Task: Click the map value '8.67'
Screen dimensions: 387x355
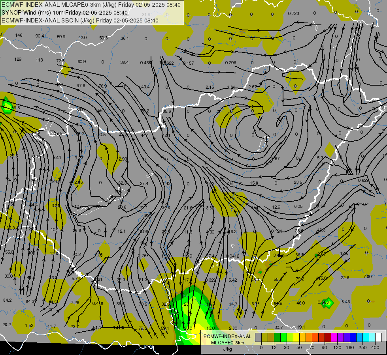Action: 276,159
